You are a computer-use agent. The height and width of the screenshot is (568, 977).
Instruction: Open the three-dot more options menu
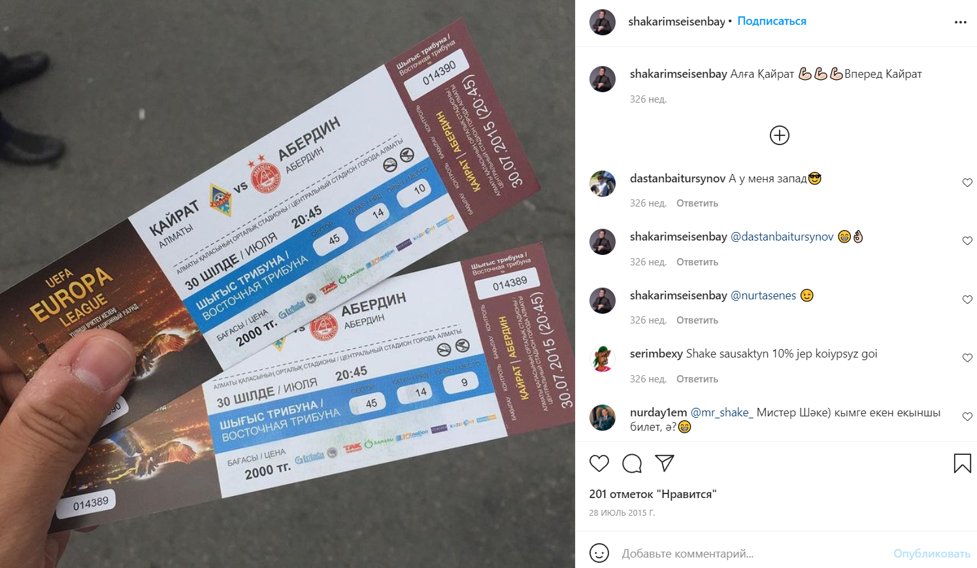point(960,22)
